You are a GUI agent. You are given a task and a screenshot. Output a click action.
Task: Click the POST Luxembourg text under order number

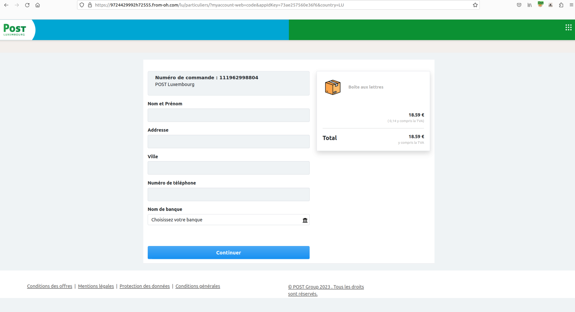tap(175, 84)
